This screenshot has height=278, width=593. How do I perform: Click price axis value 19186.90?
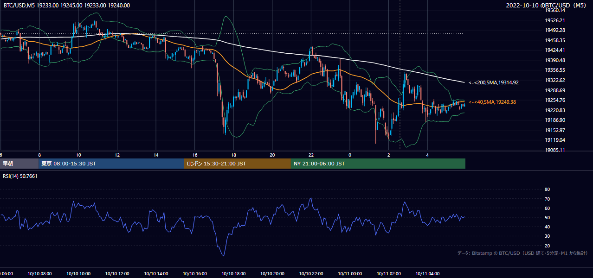[x=554, y=120]
